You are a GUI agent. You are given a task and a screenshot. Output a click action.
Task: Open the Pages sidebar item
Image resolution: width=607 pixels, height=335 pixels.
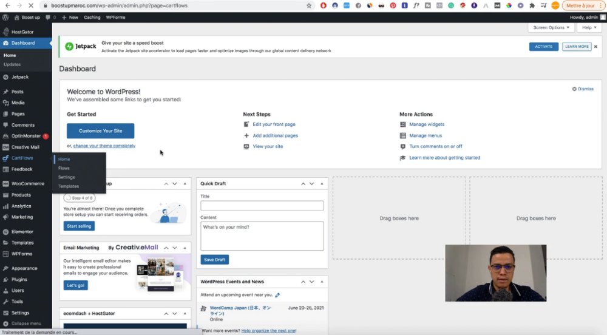point(18,114)
